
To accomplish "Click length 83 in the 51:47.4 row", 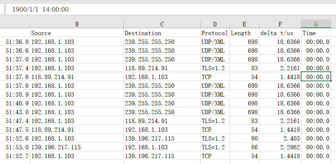I will 244,121.
